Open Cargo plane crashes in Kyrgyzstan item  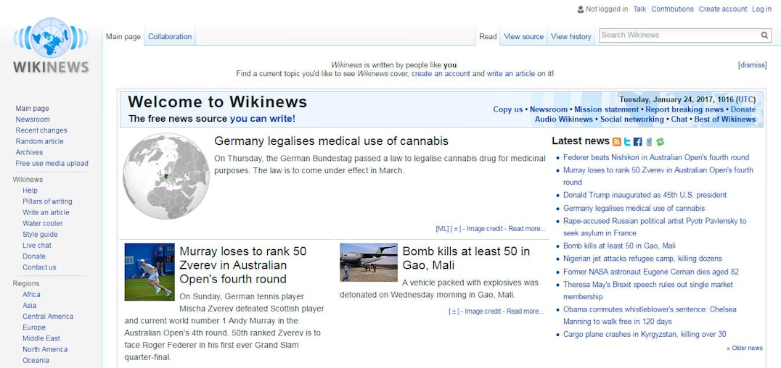tap(645, 334)
